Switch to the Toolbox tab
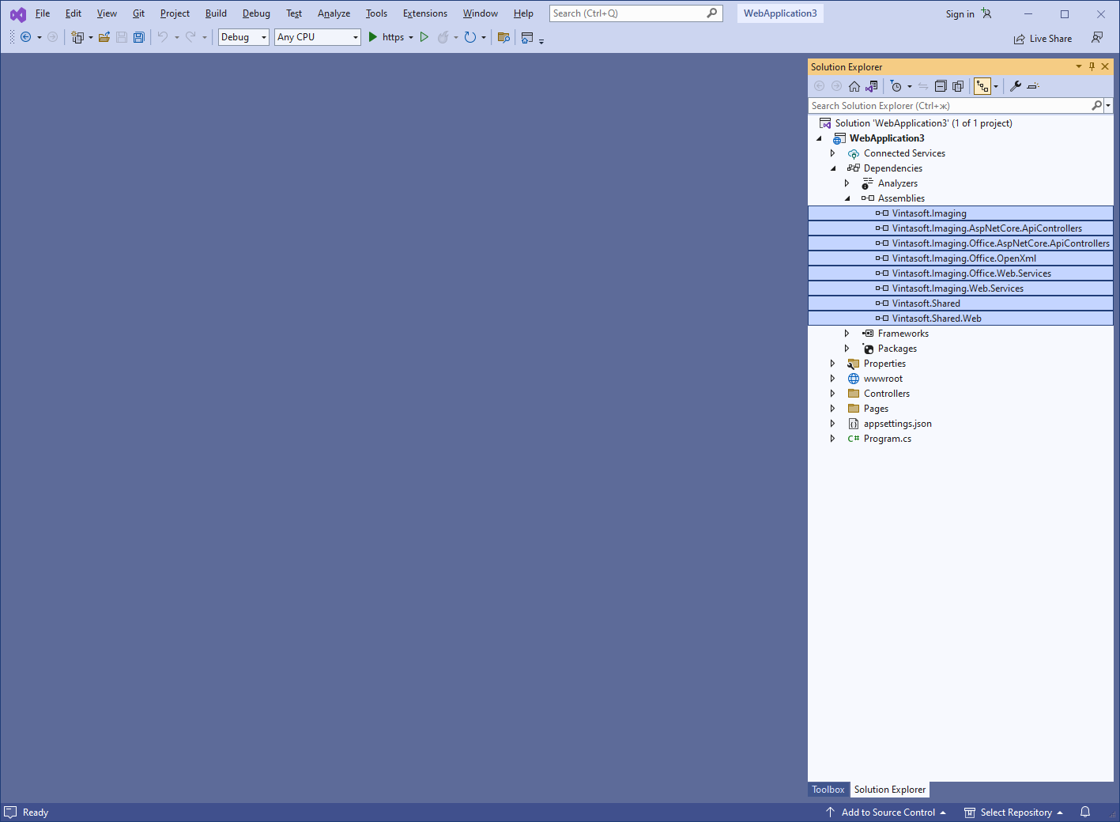The image size is (1120, 822). tap(828, 790)
